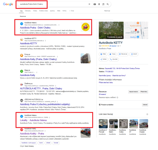
Task: Switch to the Videa tab
Action: coord(35,11)
